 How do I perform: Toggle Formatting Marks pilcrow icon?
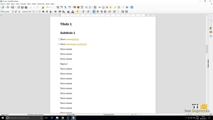pyautogui.click(x=65, y=7)
